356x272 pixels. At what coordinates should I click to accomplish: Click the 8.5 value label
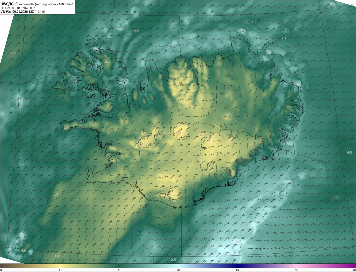(268, 52)
